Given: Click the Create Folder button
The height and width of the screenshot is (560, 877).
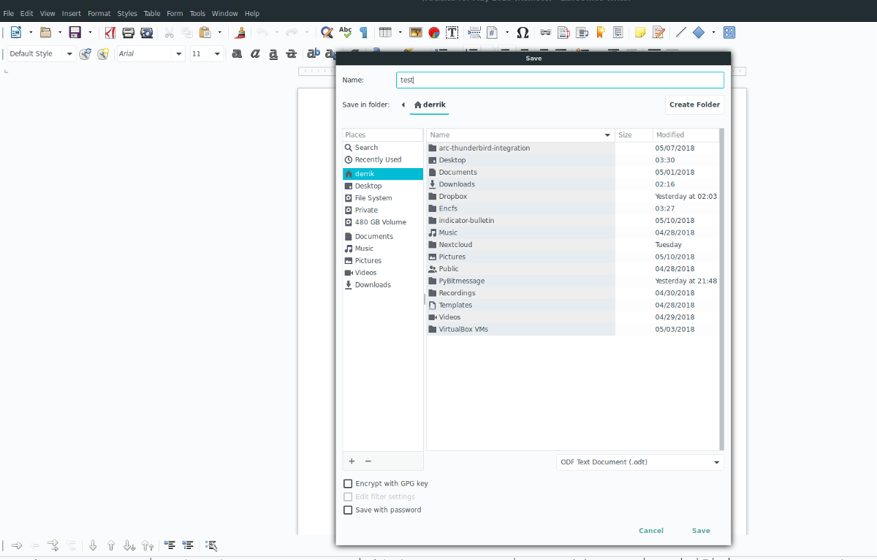Looking at the screenshot, I should point(694,105).
